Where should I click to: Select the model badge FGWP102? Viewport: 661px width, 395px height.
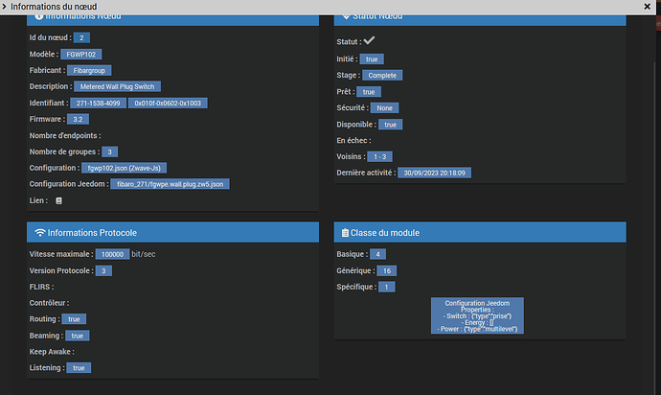tap(80, 54)
